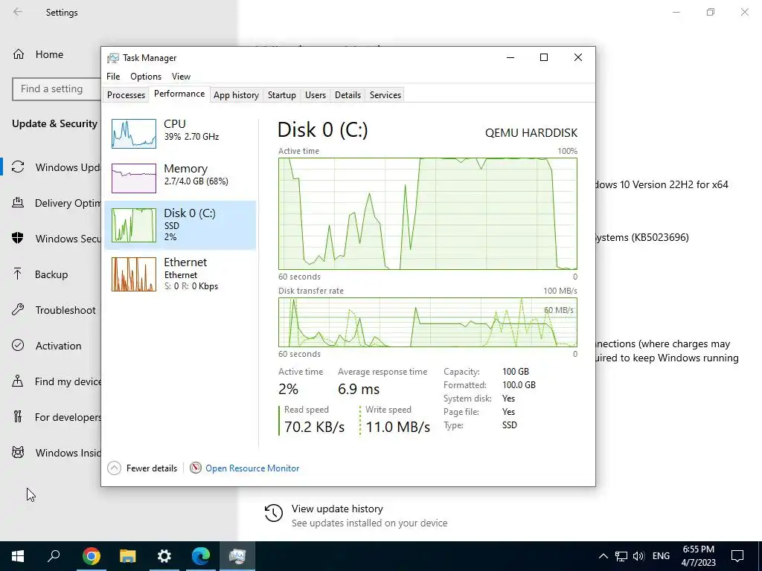Open the network status tray icon
This screenshot has width=762, height=571.
point(621,556)
